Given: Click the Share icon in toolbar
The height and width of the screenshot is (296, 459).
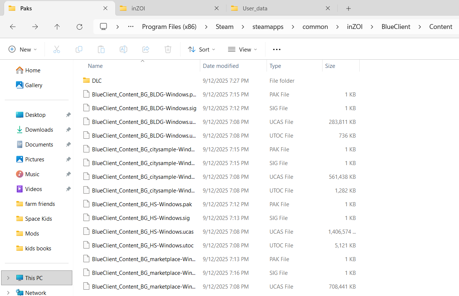Looking at the screenshot, I should [x=146, y=49].
